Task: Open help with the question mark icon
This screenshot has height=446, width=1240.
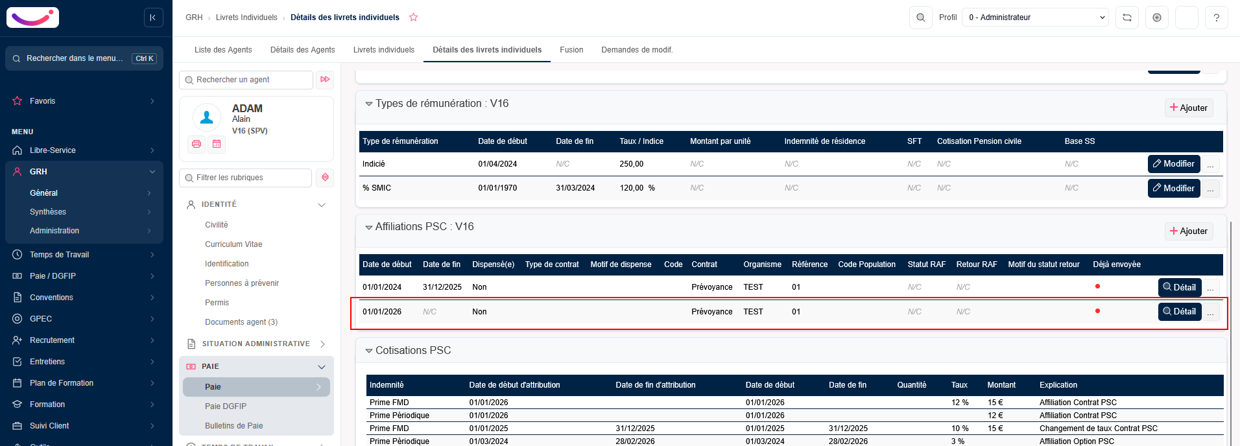Action: [x=1217, y=18]
